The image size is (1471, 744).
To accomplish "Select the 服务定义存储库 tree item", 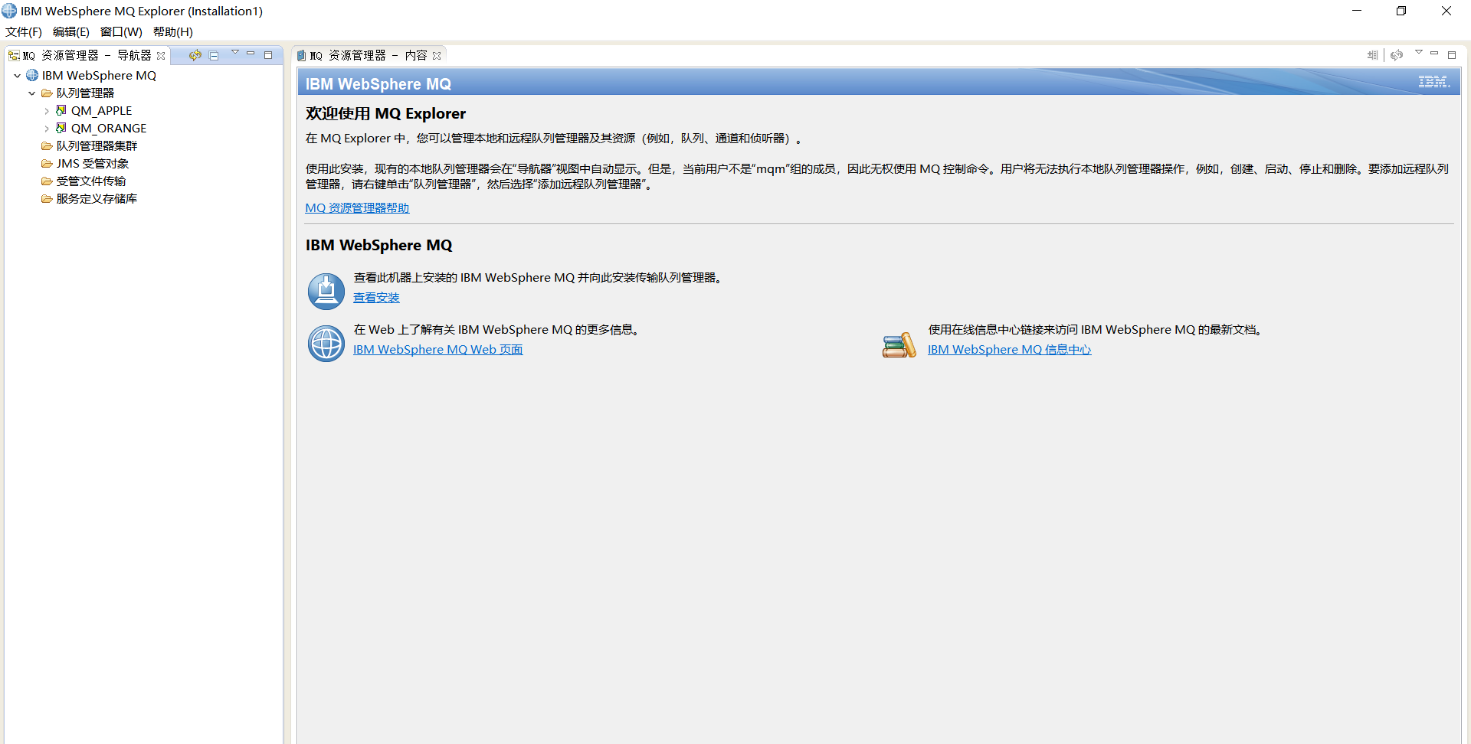I will (97, 199).
